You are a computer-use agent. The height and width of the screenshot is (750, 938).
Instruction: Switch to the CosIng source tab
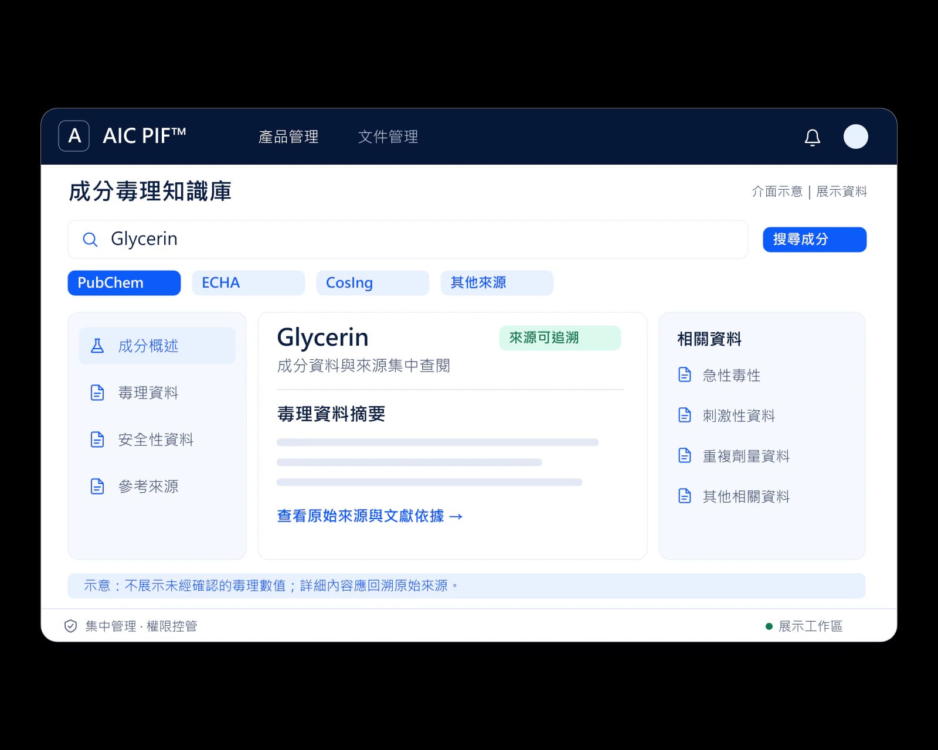coord(373,283)
